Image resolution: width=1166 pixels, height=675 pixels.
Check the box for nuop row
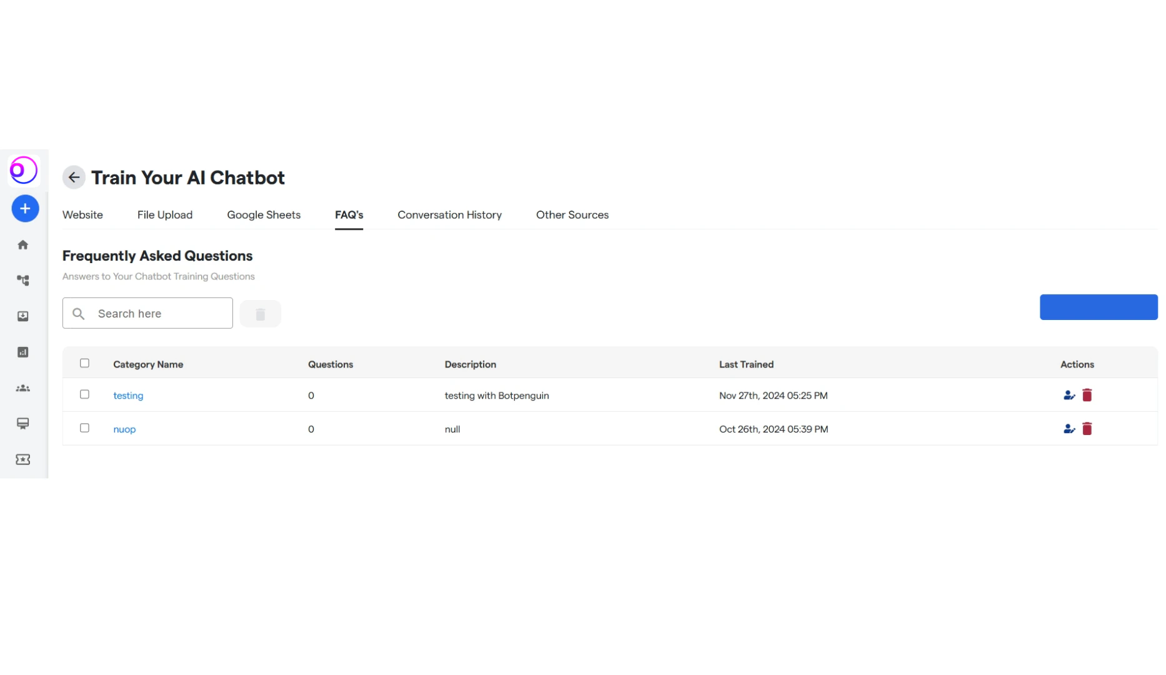pos(85,428)
